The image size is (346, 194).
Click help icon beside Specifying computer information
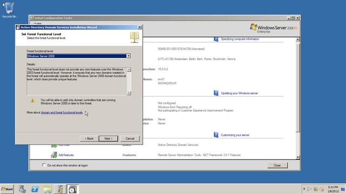point(216,39)
